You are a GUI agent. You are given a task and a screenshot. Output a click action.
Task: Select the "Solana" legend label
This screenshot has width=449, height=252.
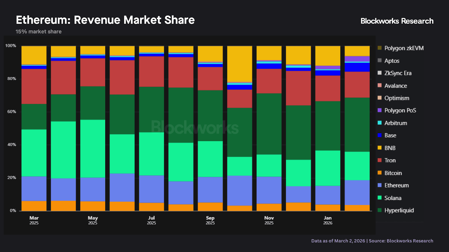tap(393, 198)
